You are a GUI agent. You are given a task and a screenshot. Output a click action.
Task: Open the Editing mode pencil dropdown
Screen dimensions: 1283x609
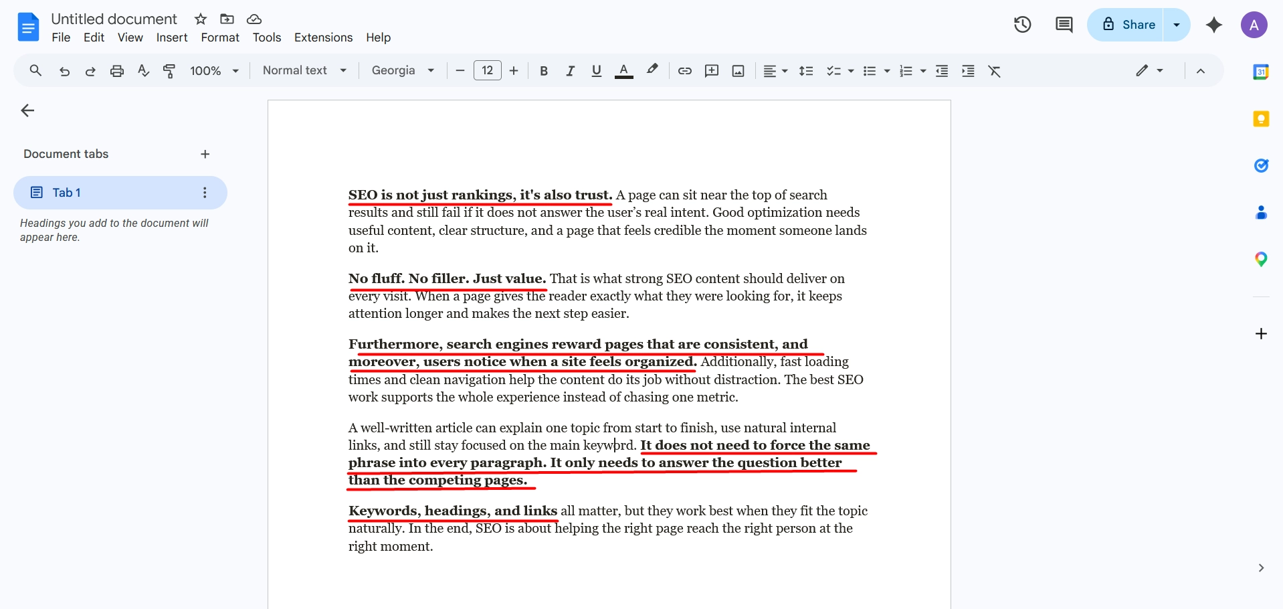point(1149,70)
